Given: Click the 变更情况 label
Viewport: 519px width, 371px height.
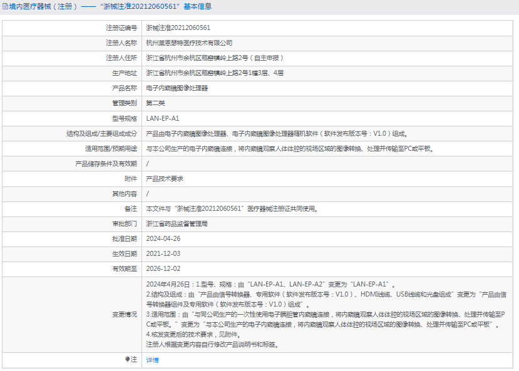Looking at the screenshot, I should coord(125,315).
